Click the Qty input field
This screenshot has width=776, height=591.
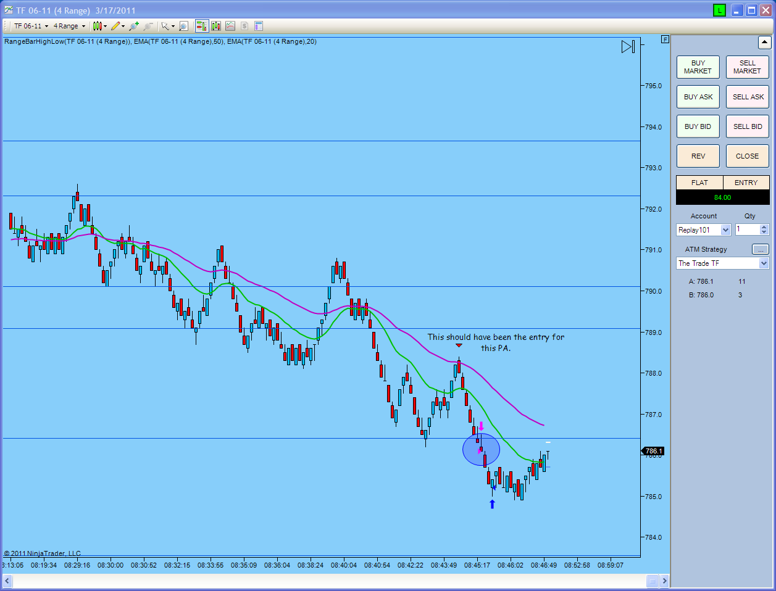point(747,229)
